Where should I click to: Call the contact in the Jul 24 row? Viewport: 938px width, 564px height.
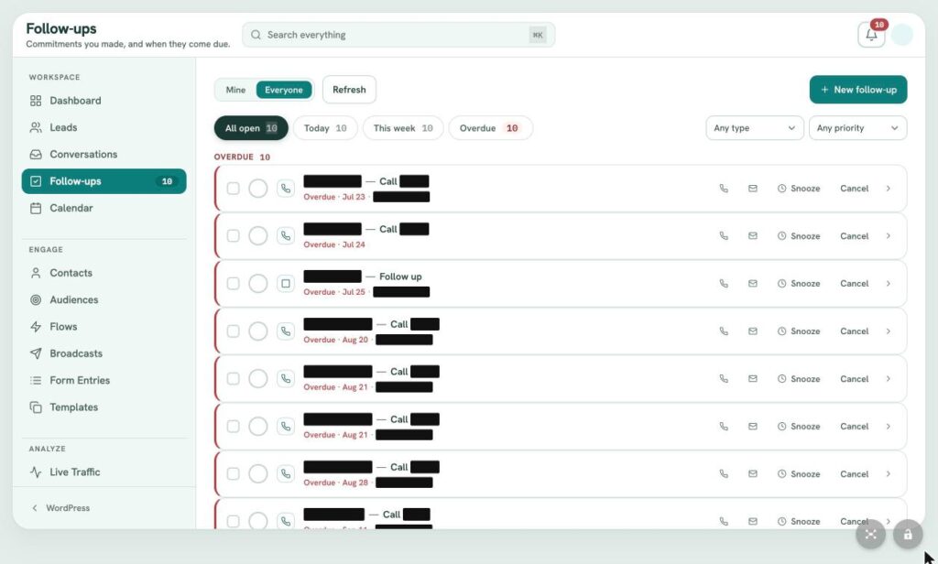(724, 235)
